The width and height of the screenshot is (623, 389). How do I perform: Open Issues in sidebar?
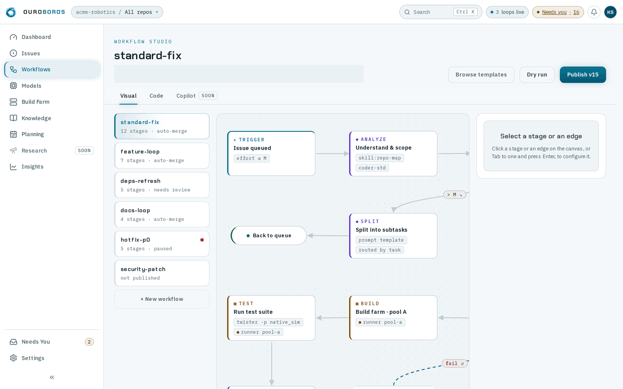click(52, 53)
